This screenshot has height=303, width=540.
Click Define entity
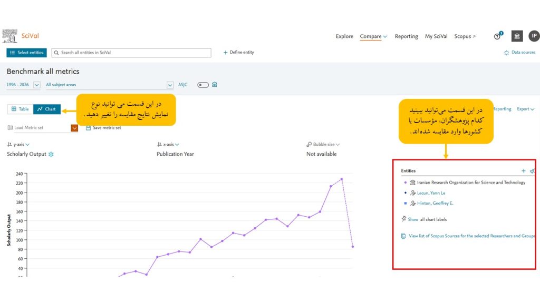239,52
